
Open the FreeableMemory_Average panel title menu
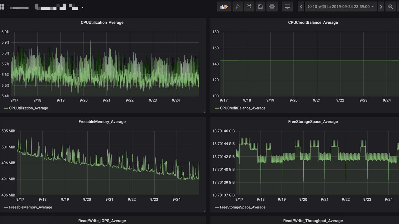pyautogui.click(x=102, y=122)
